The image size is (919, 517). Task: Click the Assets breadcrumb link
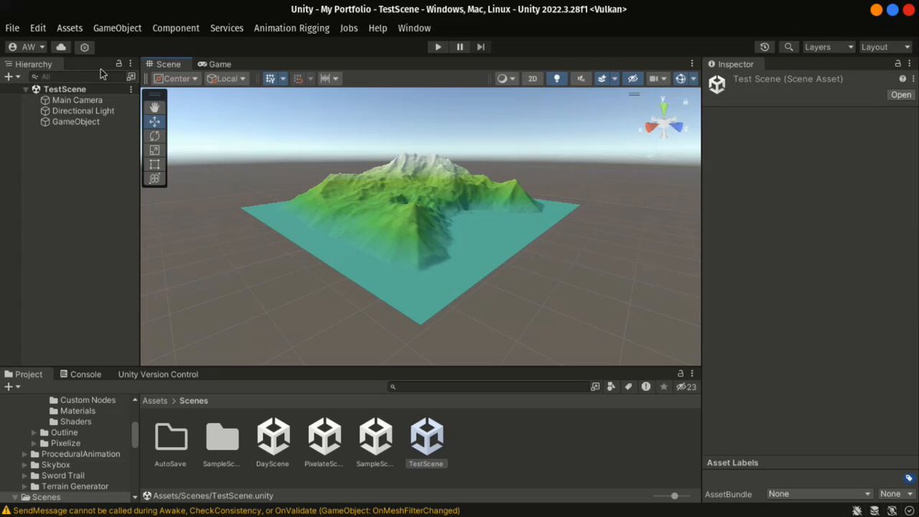[x=155, y=401]
